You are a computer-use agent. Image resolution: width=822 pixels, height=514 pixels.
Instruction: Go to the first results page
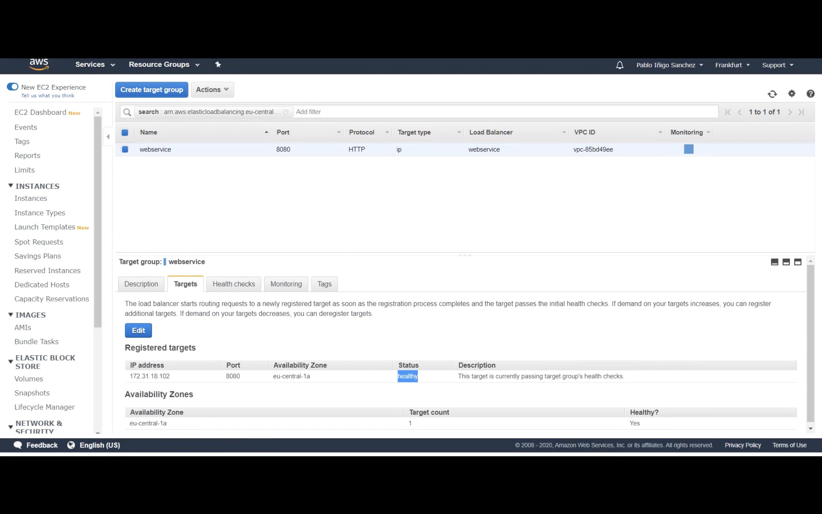(x=728, y=112)
